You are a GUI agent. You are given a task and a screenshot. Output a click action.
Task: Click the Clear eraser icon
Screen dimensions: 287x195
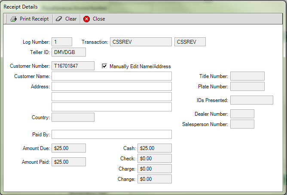59,19
